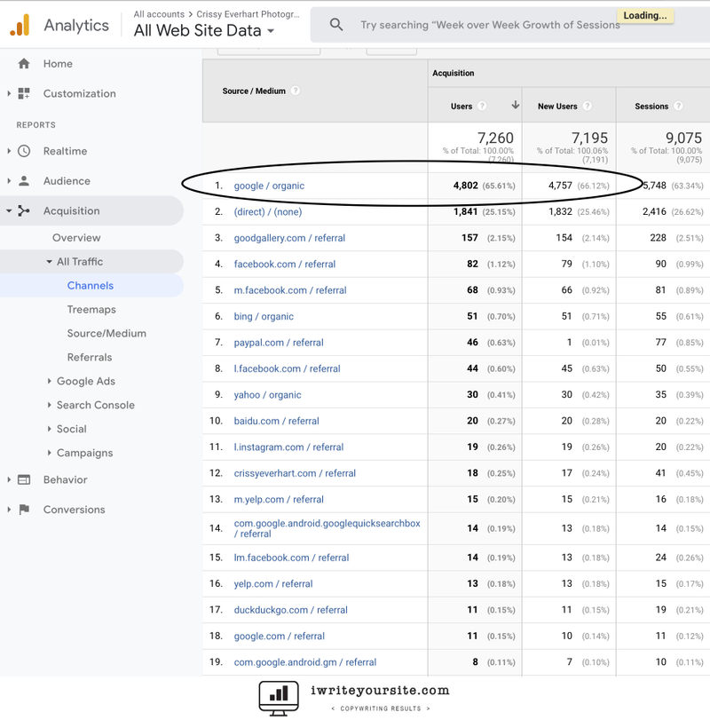Viewport: 710px width, 720px height.
Task: Click the 7,260 total users value
Action: 495,138
